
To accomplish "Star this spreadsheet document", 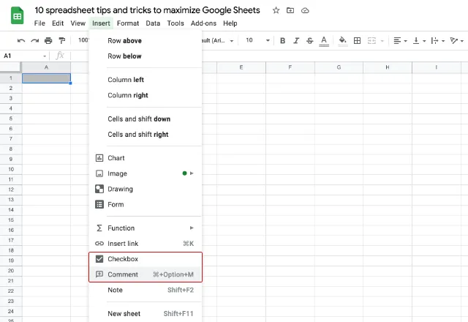I will tap(276, 10).
